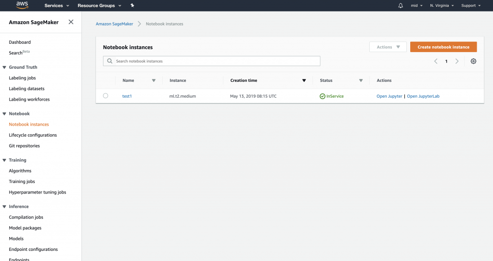Select the test1 notebook instance radio button
Image resolution: width=493 pixels, height=261 pixels.
tap(105, 96)
